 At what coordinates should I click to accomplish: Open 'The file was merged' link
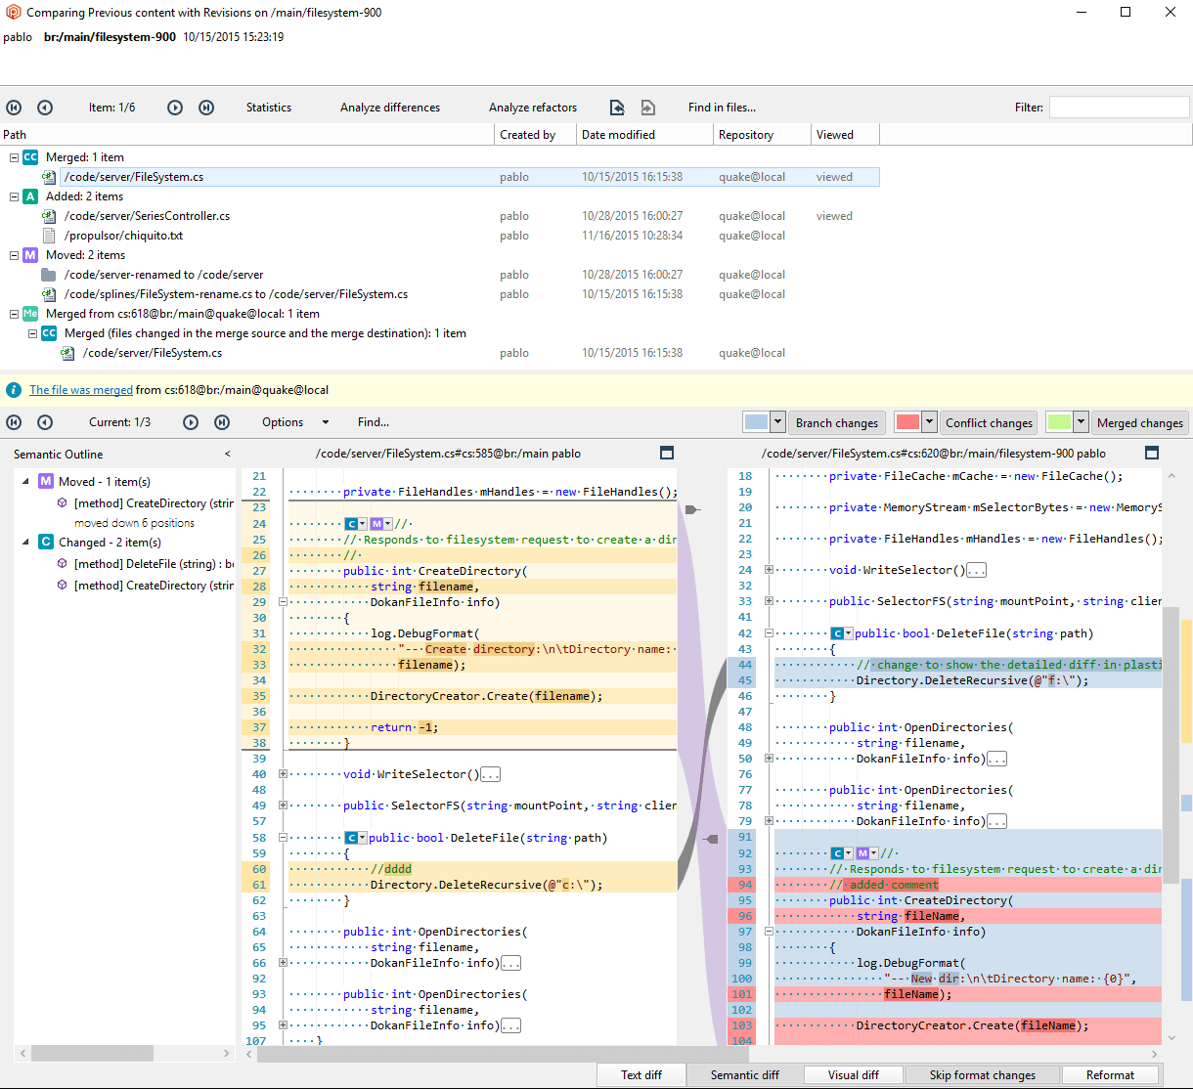click(x=81, y=390)
